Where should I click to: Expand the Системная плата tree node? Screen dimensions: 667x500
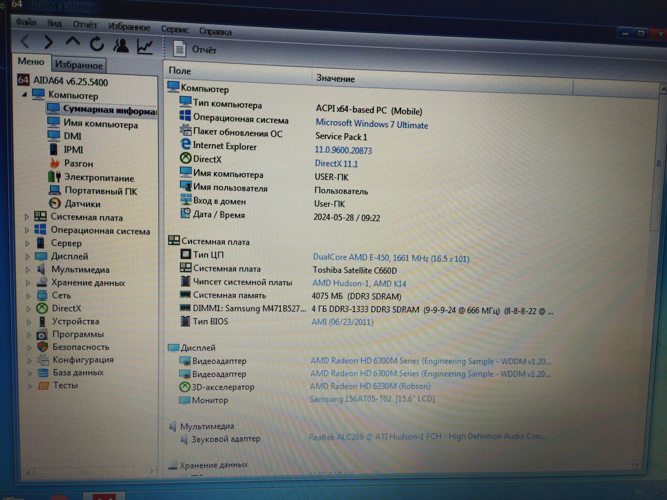click(27, 217)
